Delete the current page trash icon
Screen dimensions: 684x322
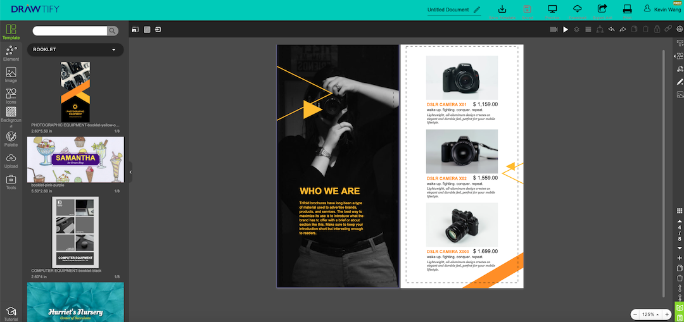coord(679,278)
